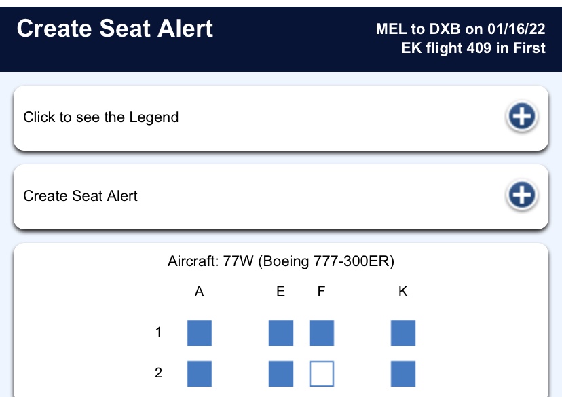Click the 'Click to see the Legend' text
Screen dimensions: 562x397
pos(101,117)
